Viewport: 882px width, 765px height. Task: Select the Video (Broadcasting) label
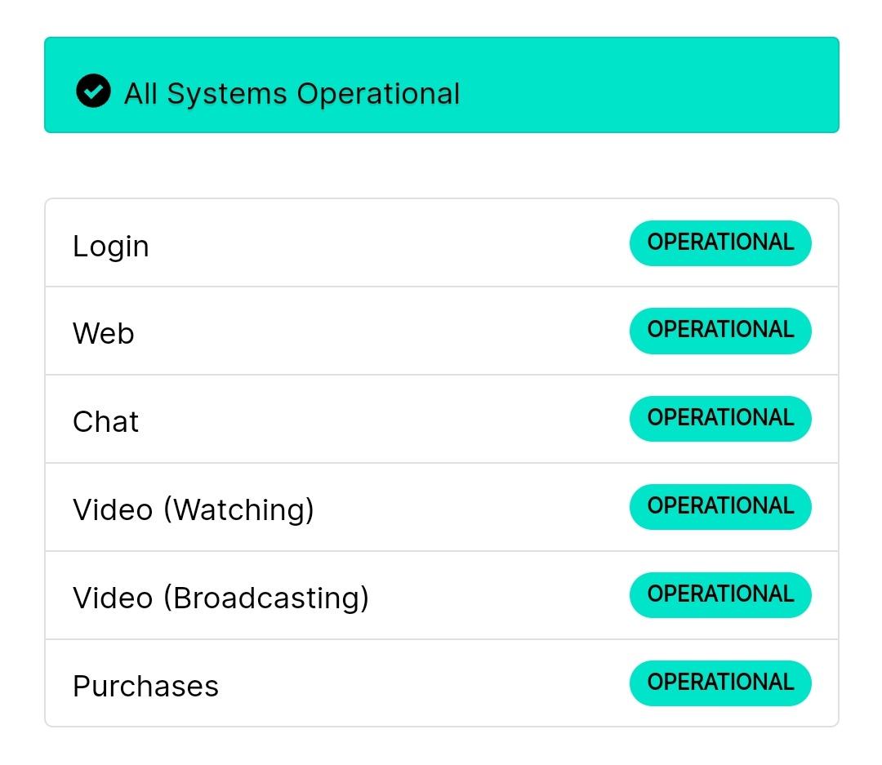[221, 598]
